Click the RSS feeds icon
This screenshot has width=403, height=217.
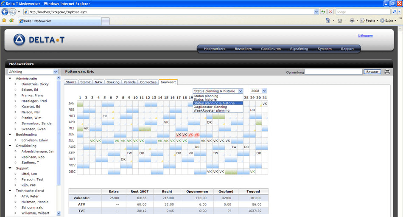(340, 20)
